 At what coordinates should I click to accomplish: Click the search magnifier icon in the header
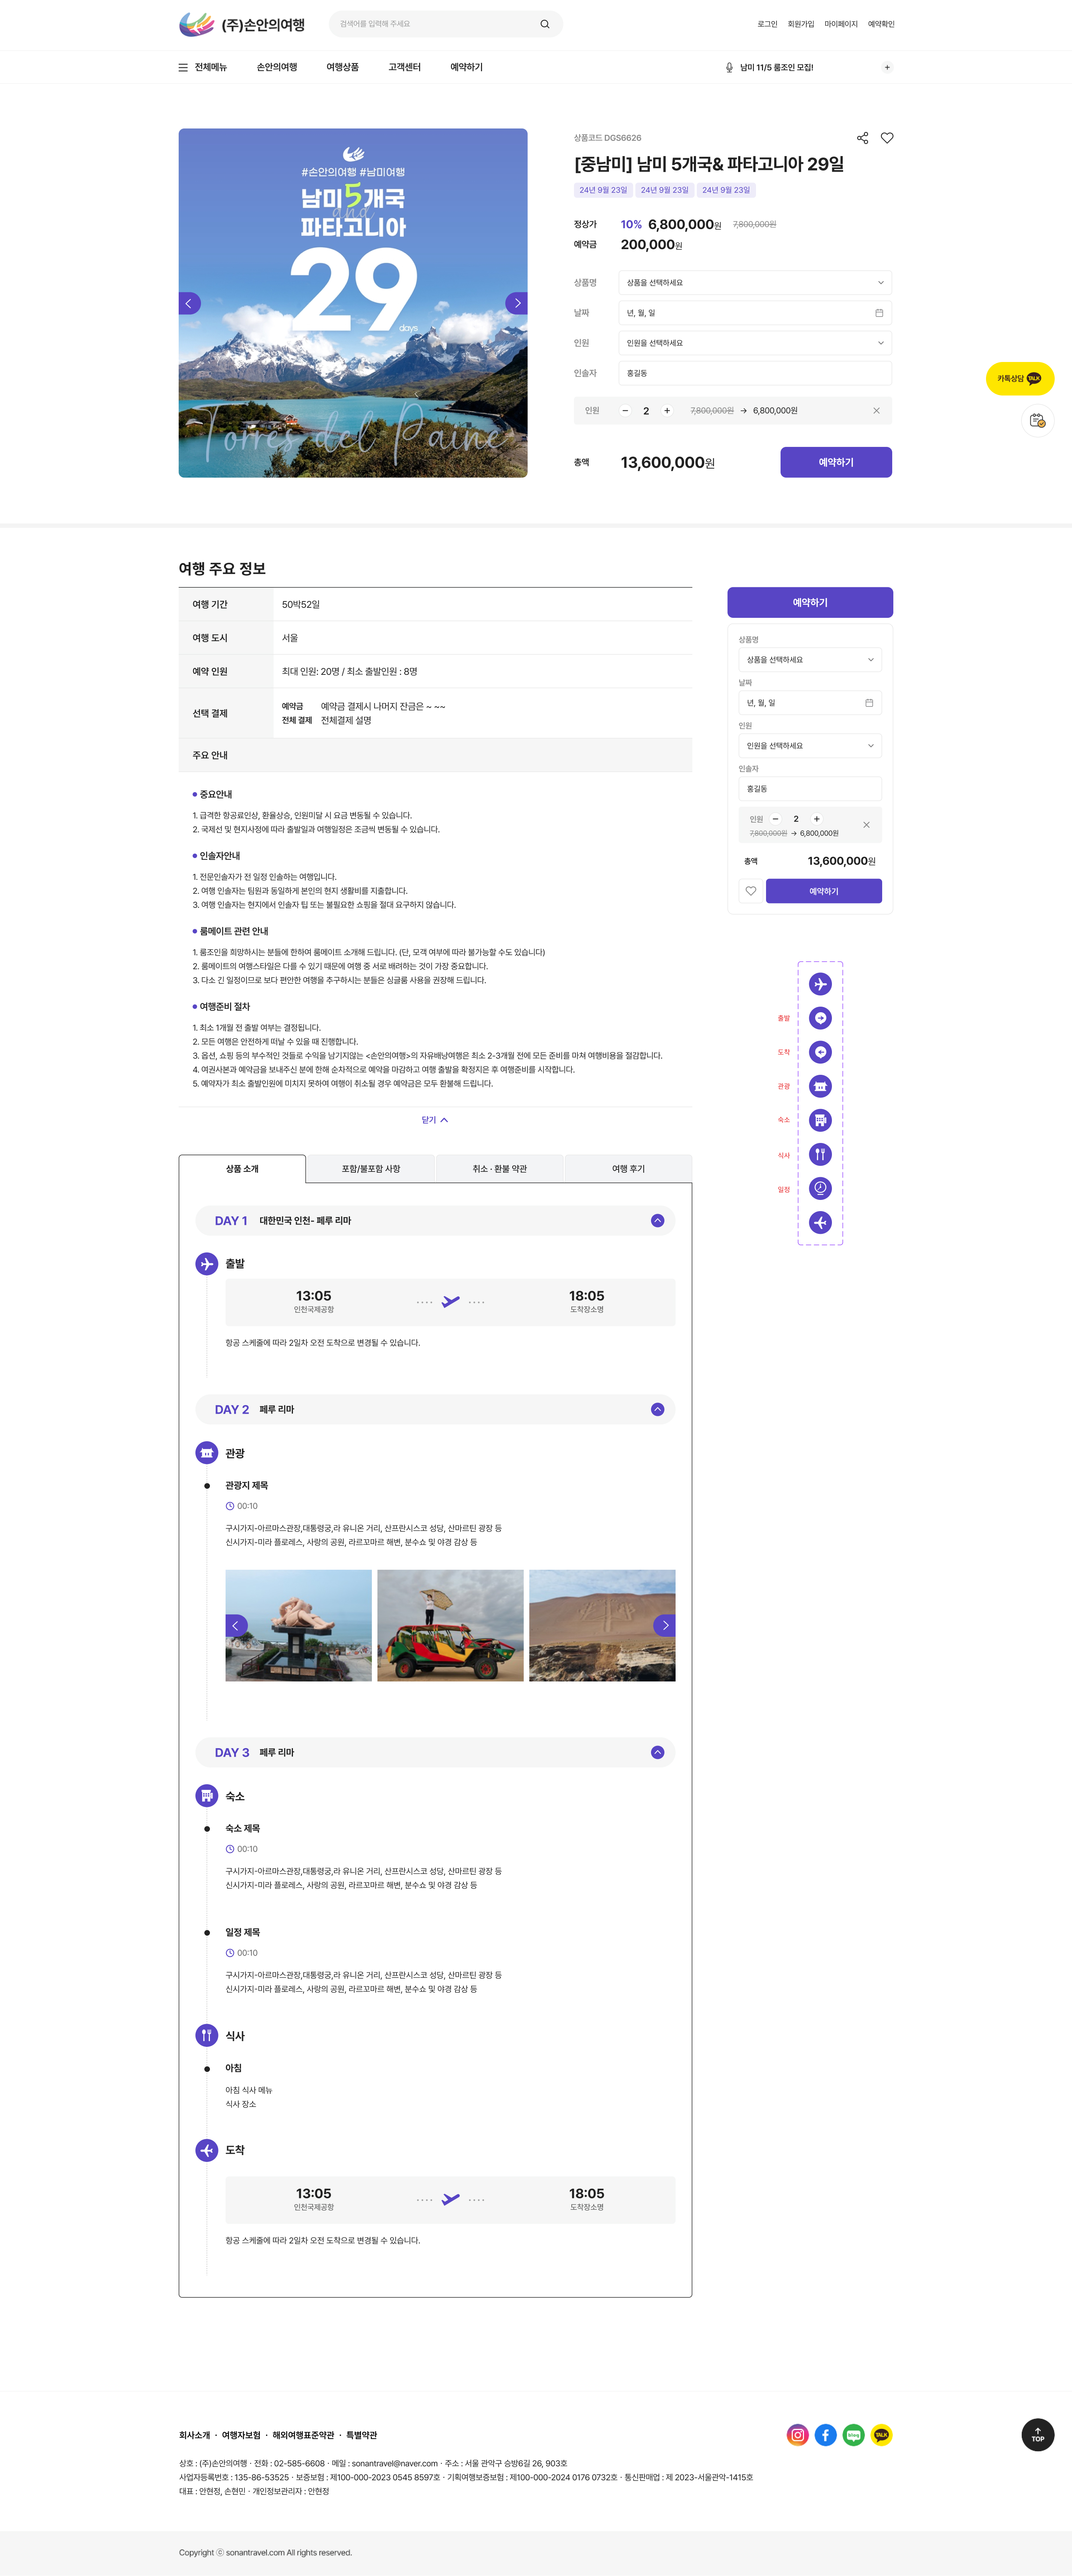(x=545, y=24)
